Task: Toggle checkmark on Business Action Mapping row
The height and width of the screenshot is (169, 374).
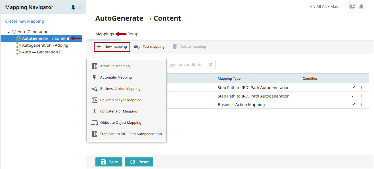Action: [353, 105]
